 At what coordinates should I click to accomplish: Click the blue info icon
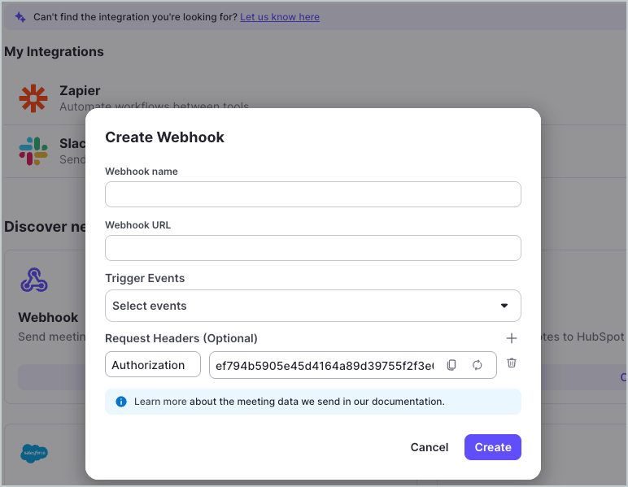tap(121, 402)
